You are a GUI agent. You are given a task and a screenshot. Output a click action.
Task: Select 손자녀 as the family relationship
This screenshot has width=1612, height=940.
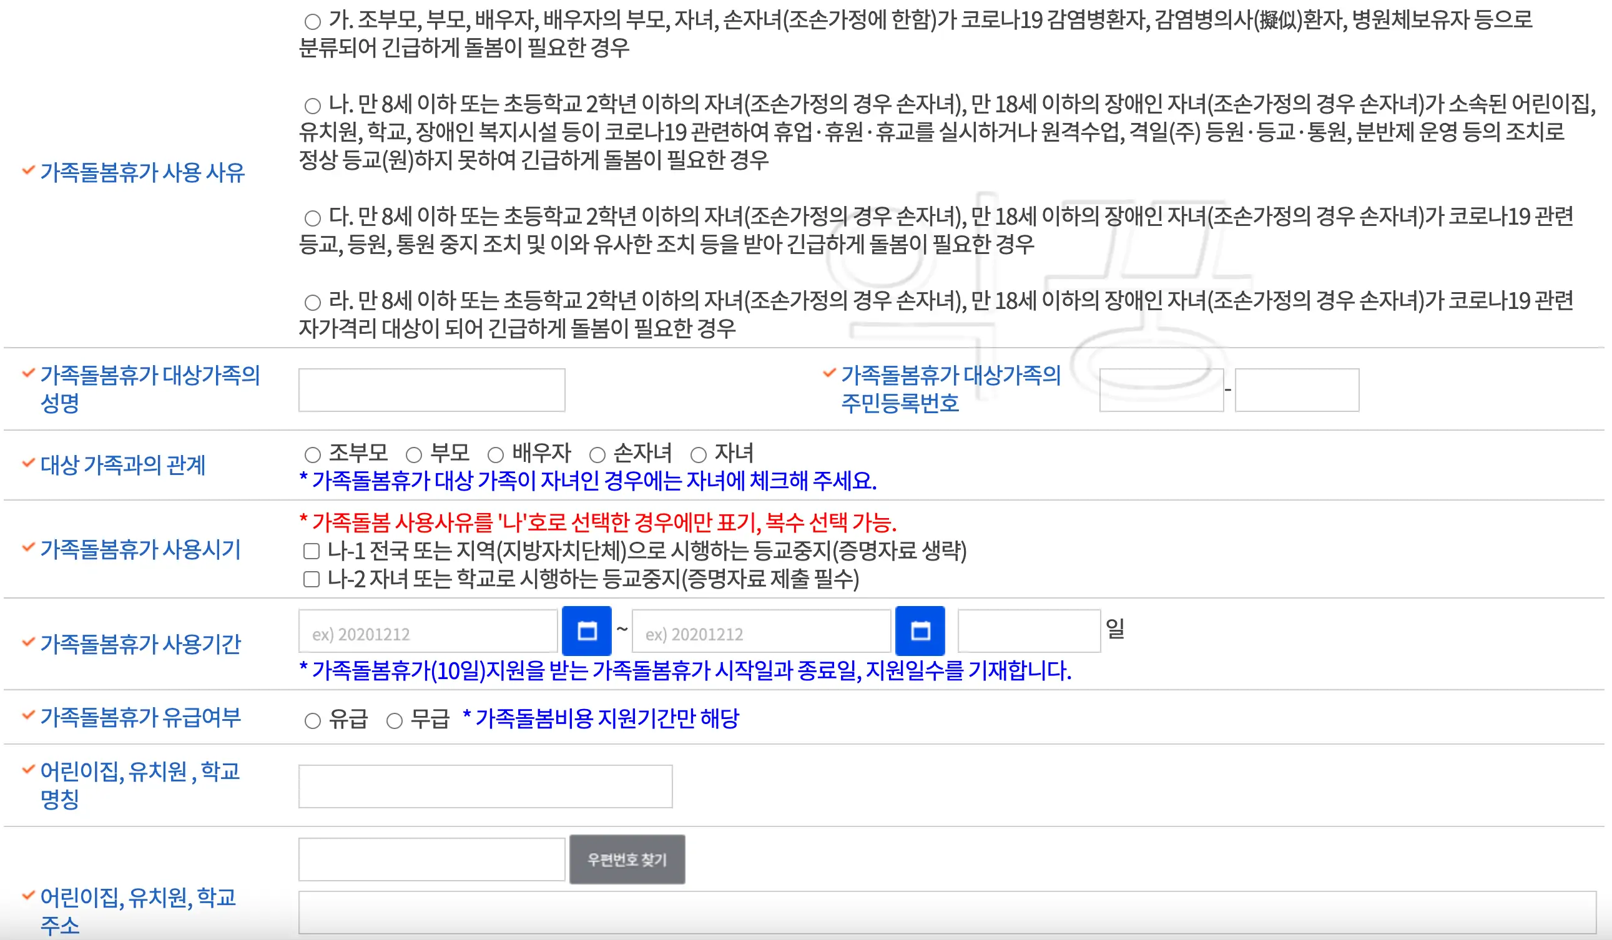[x=596, y=453]
